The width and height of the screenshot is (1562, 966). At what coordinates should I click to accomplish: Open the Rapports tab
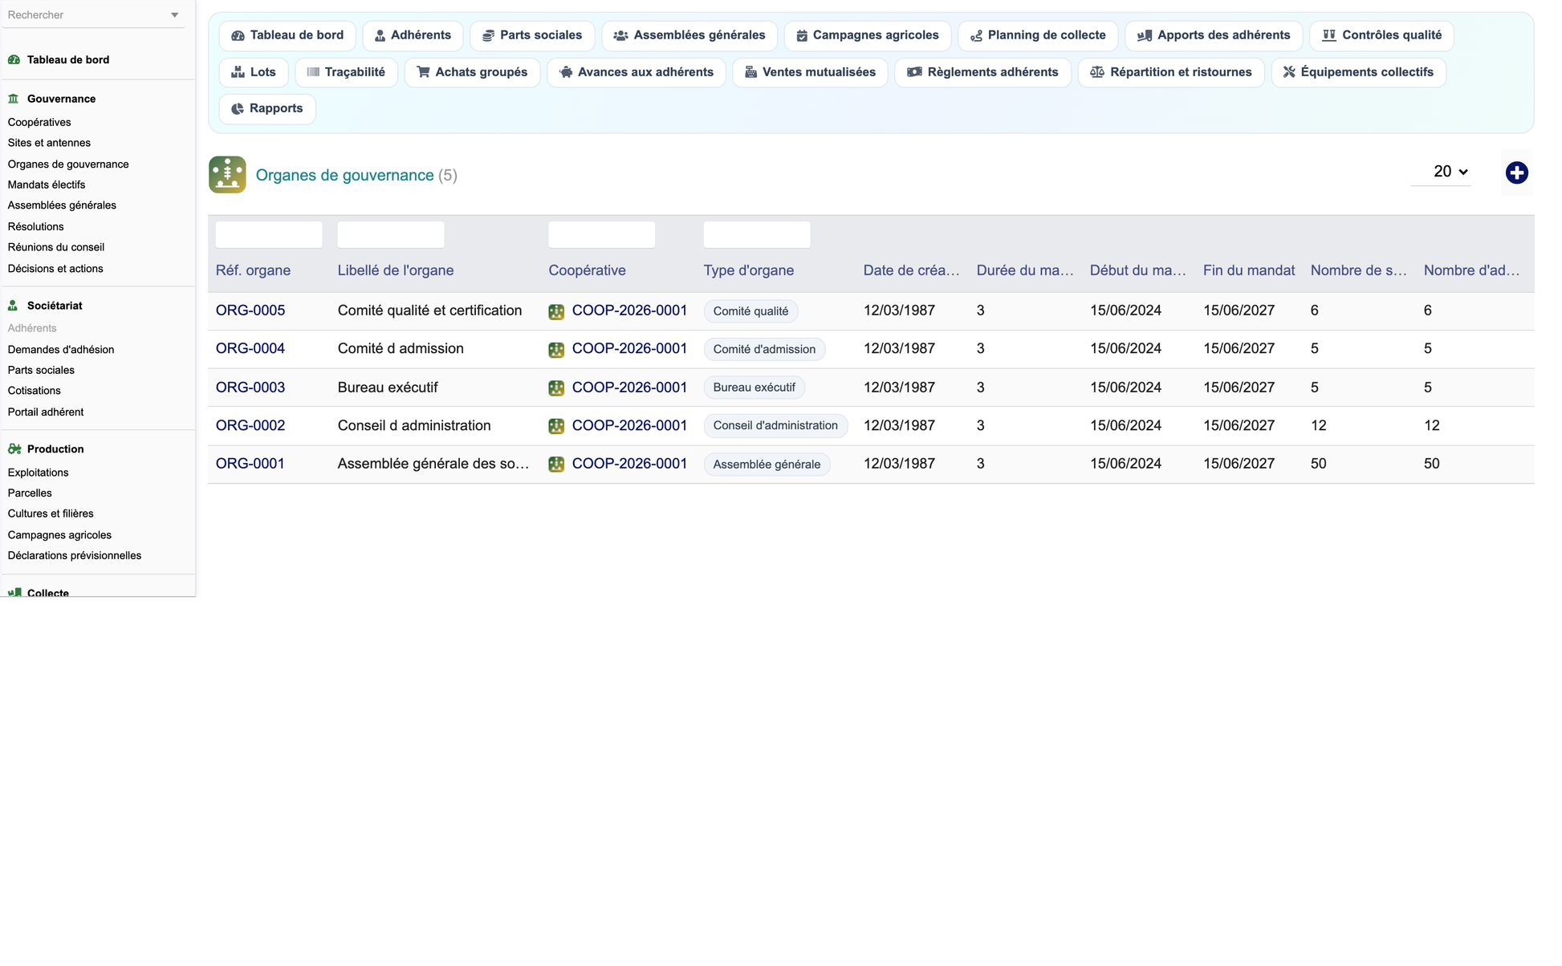click(267, 108)
